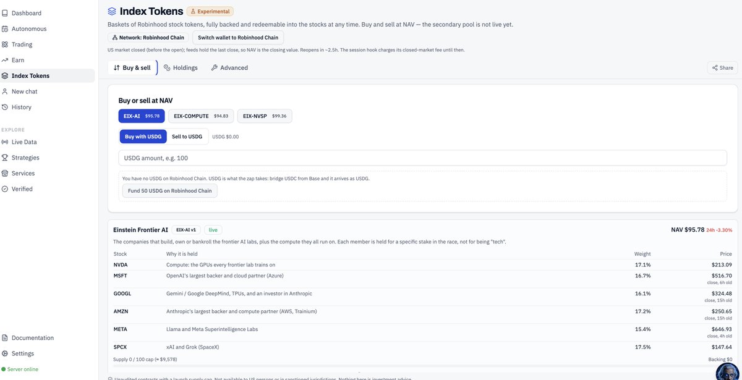Click the Einstein Frontier AI title
The height and width of the screenshot is (380, 742).
(x=140, y=230)
